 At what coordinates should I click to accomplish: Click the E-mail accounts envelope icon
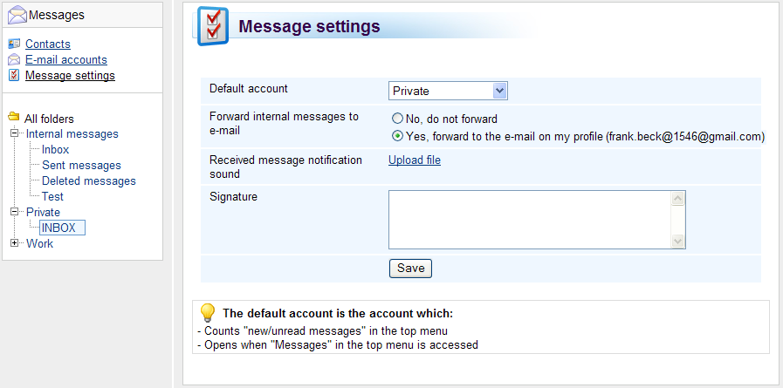14,59
